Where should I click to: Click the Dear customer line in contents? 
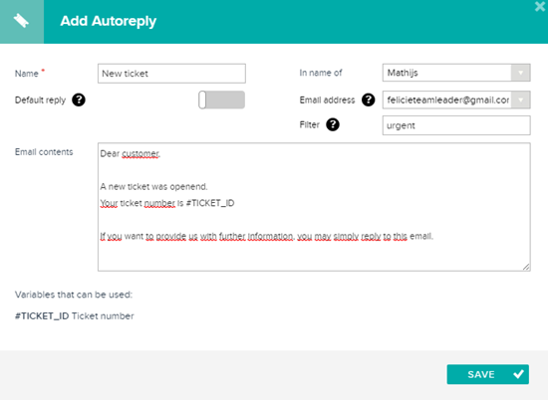click(130, 153)
